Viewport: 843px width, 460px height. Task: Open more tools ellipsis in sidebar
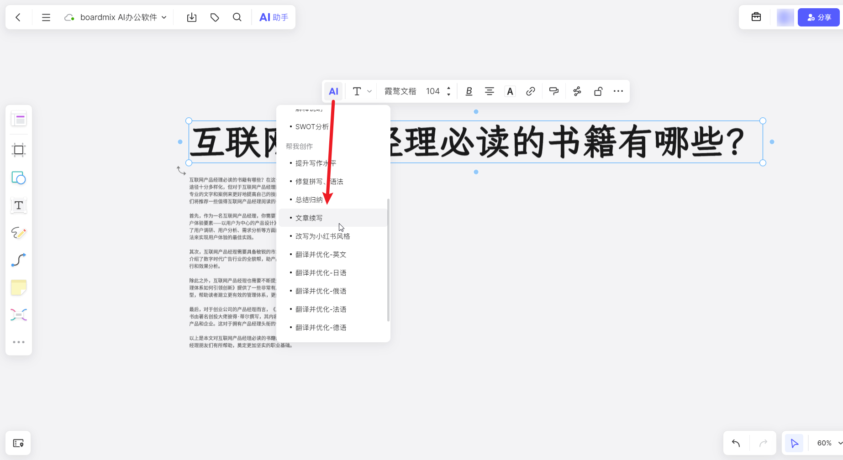(x=19, y=342)
